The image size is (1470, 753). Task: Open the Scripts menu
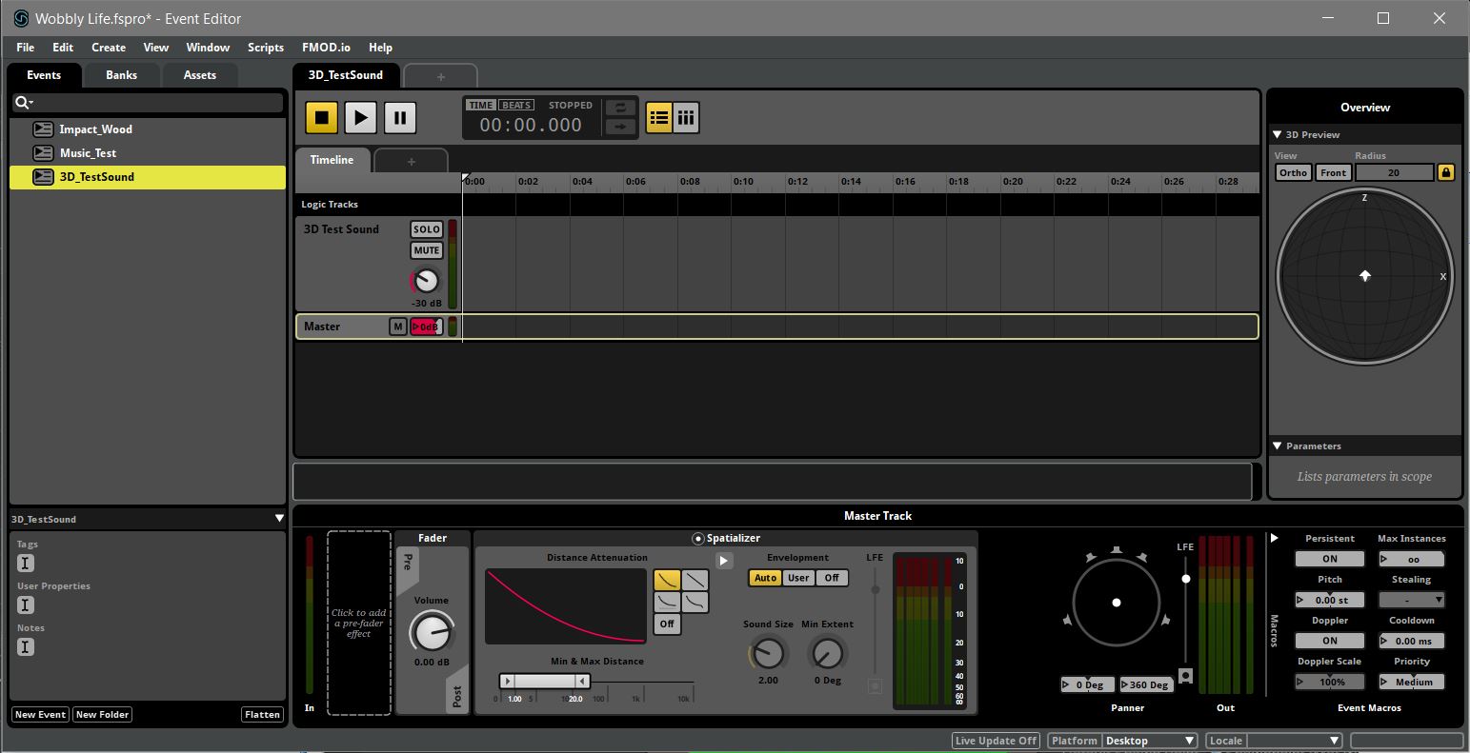[265, 47]
